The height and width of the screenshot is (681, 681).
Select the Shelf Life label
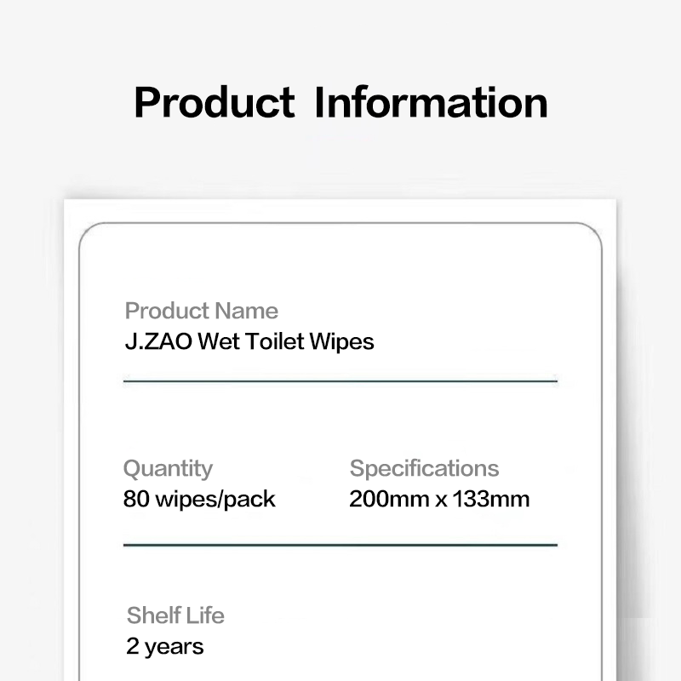click(175, 615)
